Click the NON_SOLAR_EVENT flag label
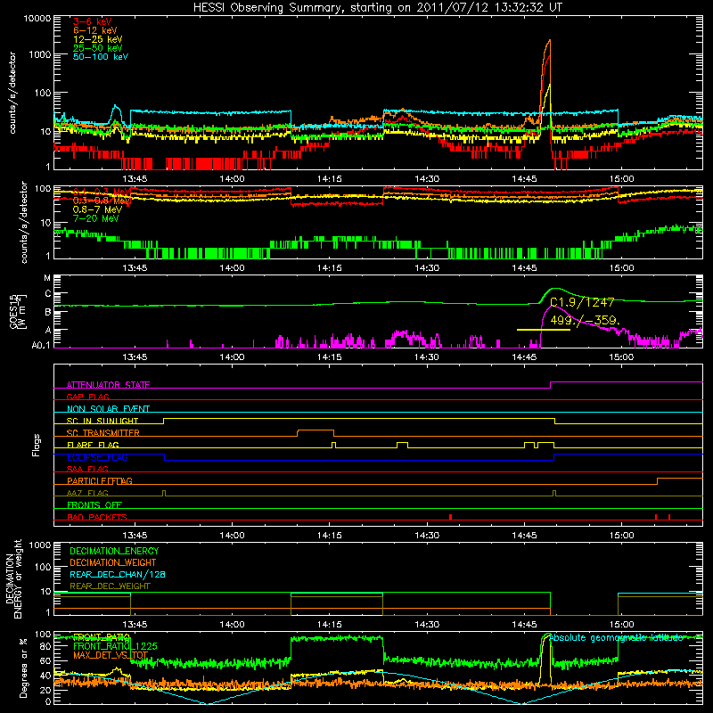This screenshot has height=713, width=713. coord(108,409)
